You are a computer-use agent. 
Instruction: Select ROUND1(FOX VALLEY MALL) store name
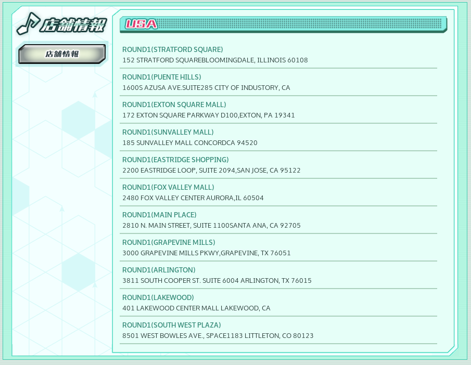168,188
